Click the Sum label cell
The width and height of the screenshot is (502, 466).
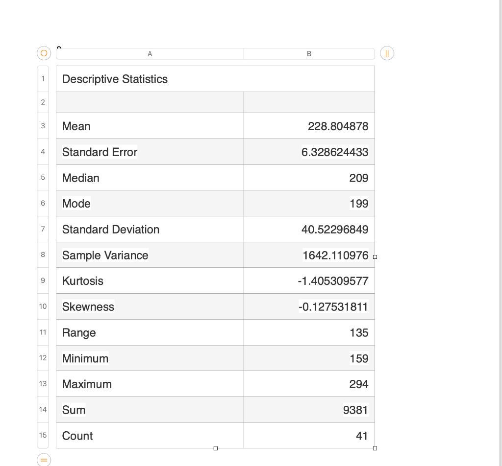[x=150, y=410]
